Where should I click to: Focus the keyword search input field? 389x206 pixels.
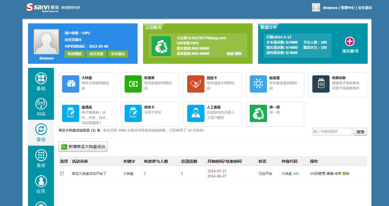click(332, 132)
